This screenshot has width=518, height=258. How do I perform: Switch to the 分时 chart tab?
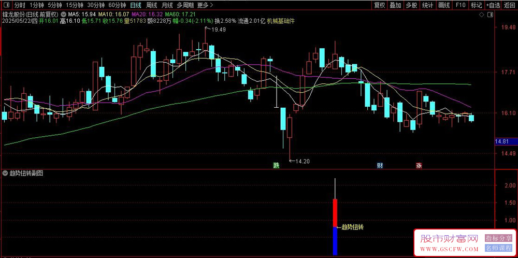(20, 5)
